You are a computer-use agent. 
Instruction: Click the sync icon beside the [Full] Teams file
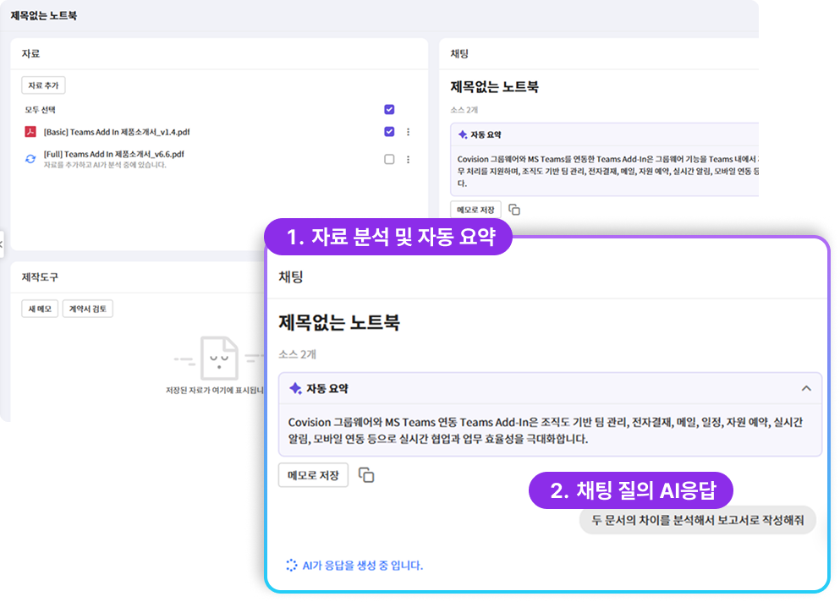point(30,159)
